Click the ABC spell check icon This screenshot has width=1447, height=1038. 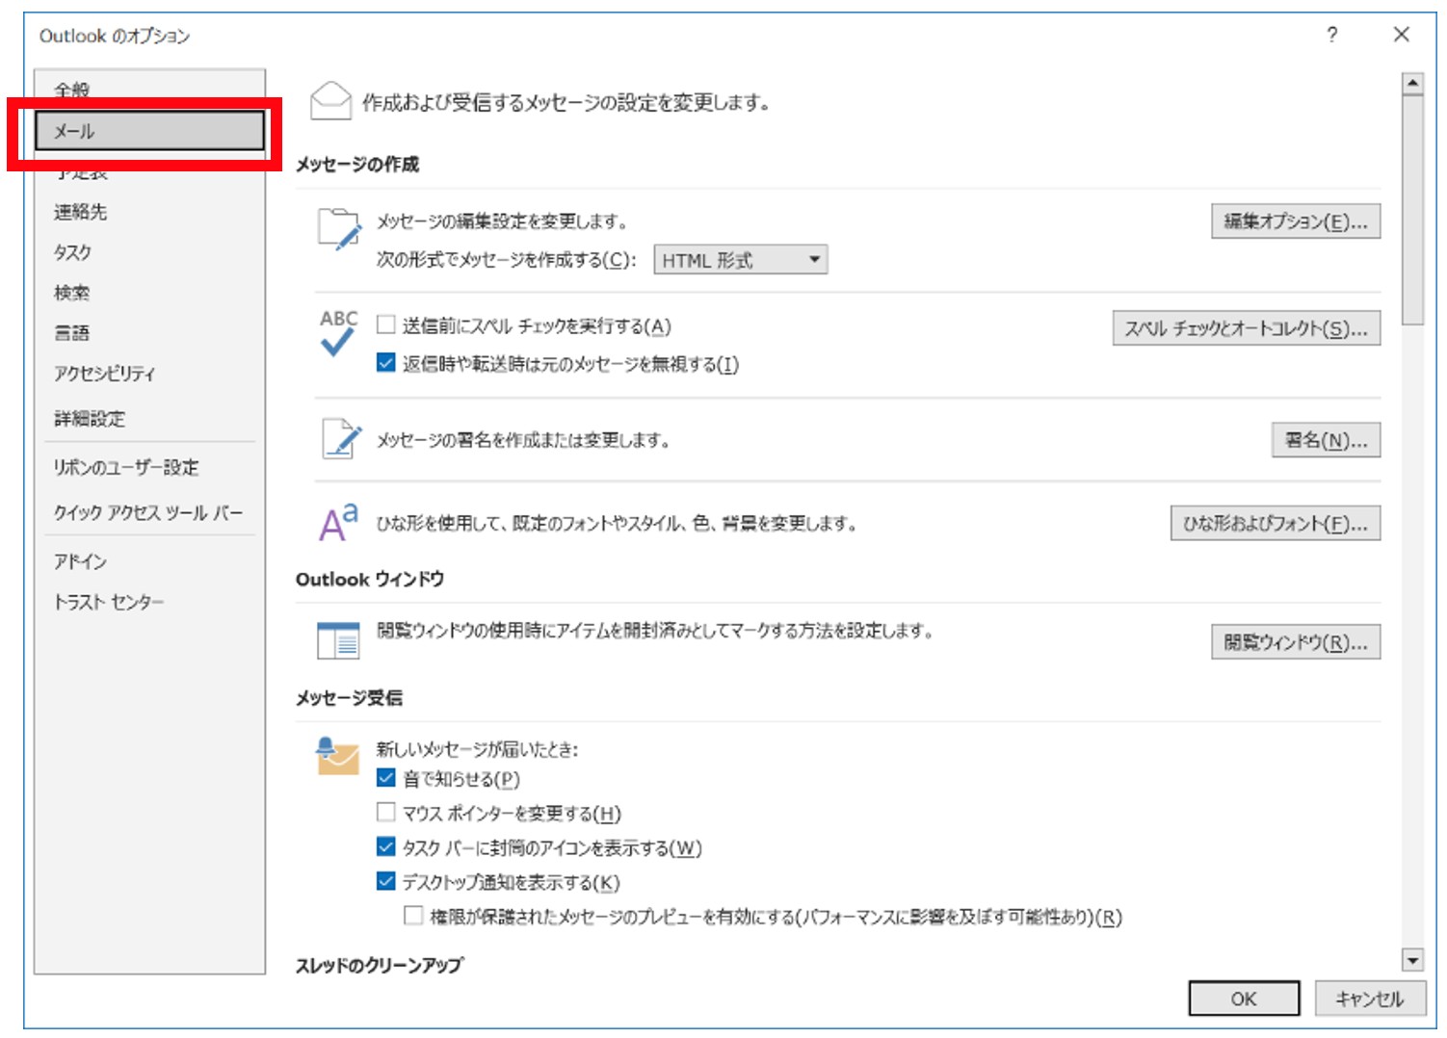tap(338, 333)
